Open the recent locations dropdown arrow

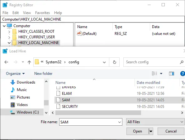(x=23, y=62)
